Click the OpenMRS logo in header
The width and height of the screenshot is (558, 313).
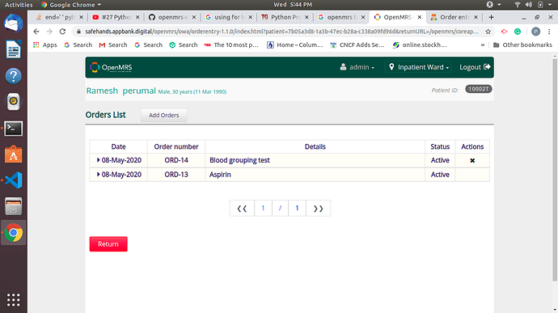(x=111, y=67)
